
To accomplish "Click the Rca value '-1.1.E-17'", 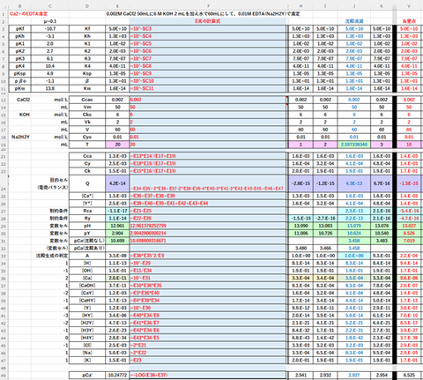I will pyautogui.click(x=117, y=211).
